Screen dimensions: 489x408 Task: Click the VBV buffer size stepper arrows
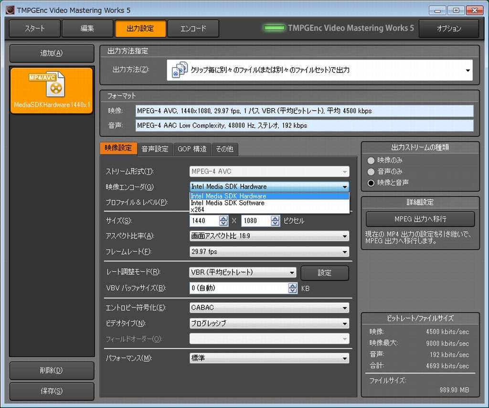click(x=293, y=288)
